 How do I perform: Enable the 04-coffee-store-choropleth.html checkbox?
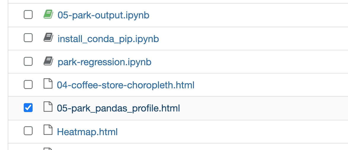click(x=28, y=84)
